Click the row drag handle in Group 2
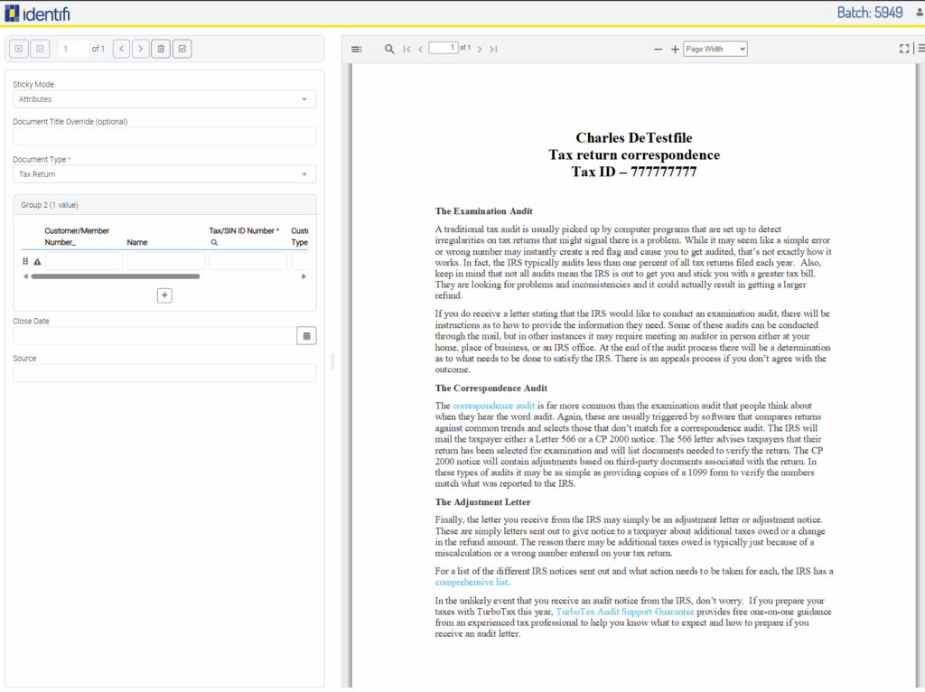 tap(25, 261)
